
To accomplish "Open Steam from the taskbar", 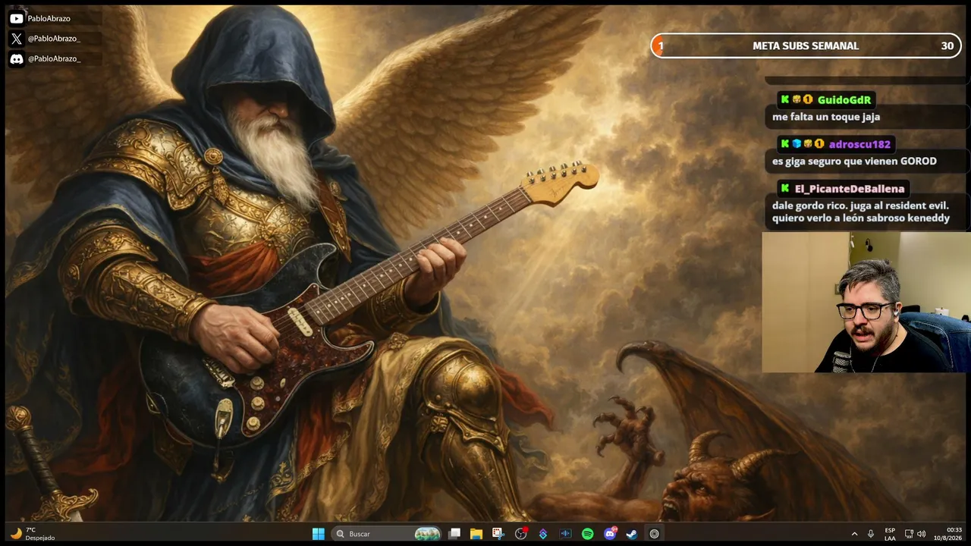I will [x=631, y=534].
